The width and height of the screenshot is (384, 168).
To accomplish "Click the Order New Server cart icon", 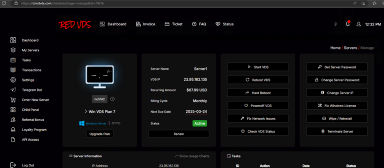I will tap(13, 100).
